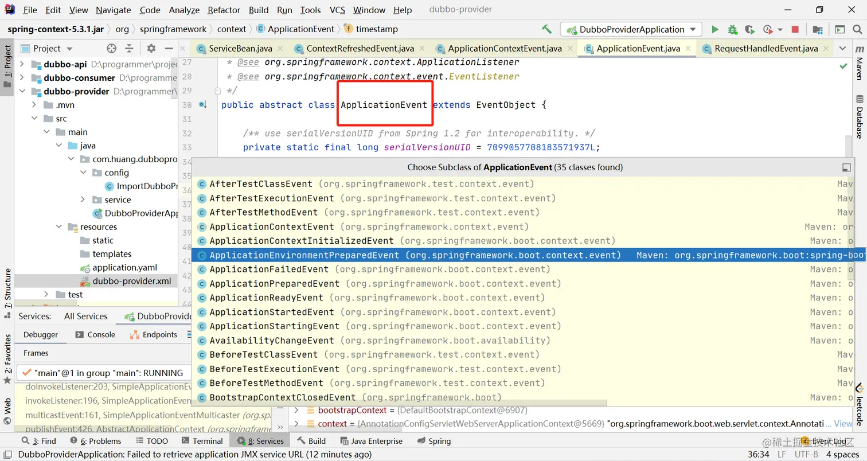Open the main thread selector dropdown
The image size is (867, 461).
[x=103, y=373]
